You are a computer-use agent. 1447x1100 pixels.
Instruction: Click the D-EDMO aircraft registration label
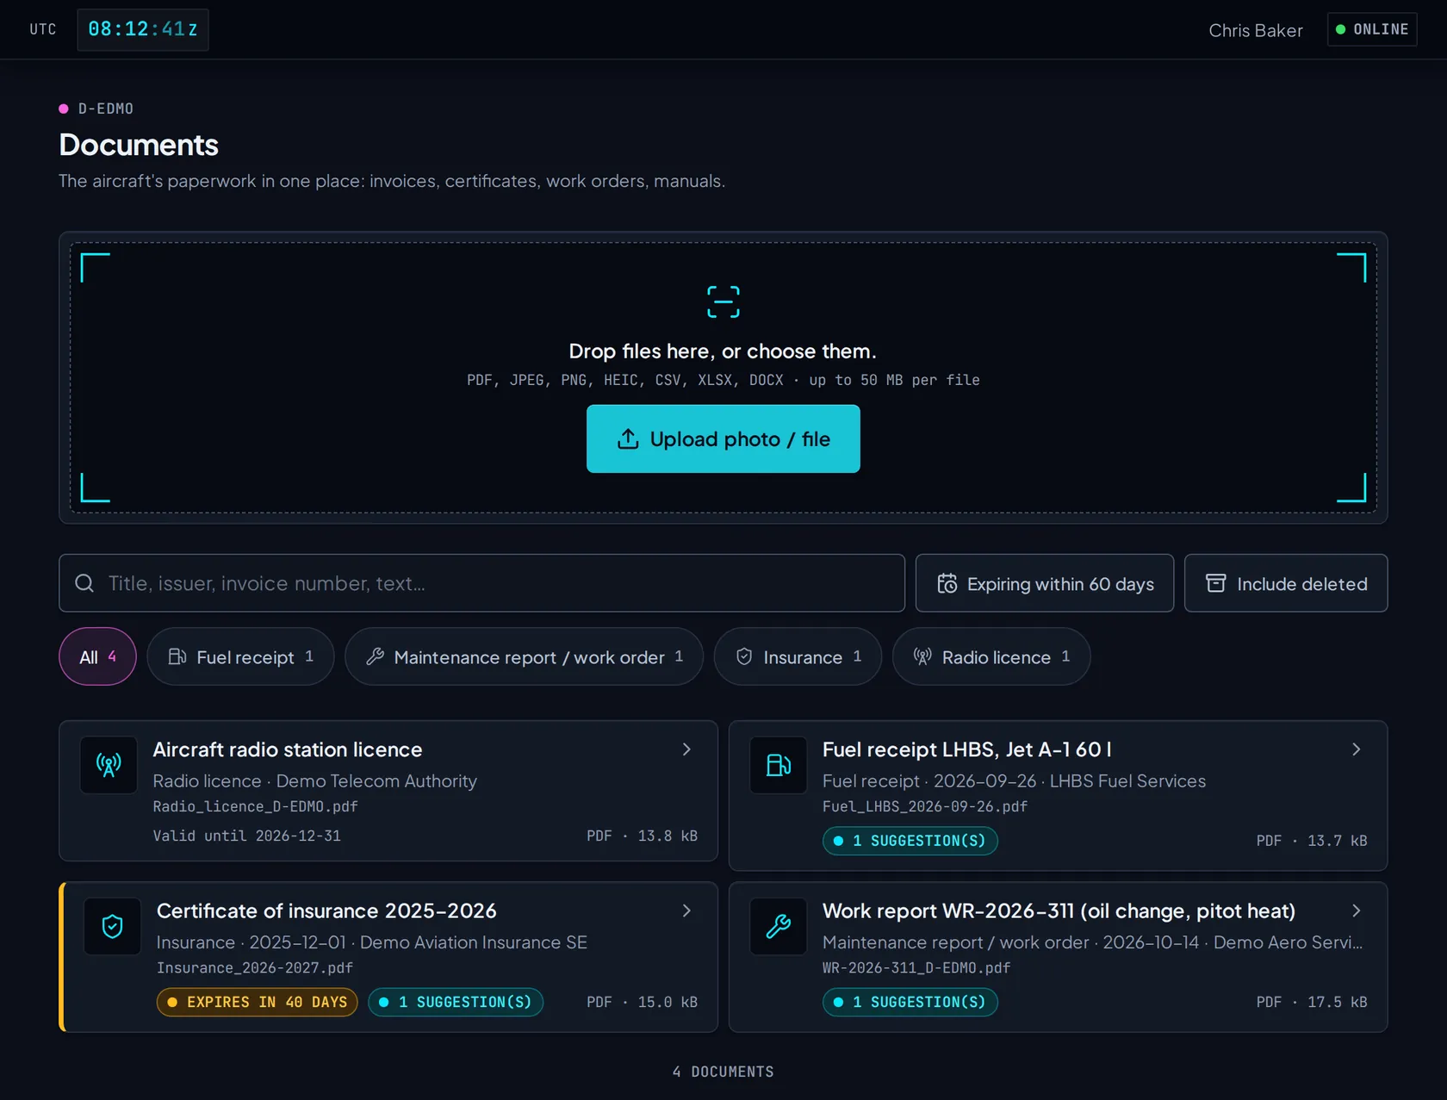(x=106, y=109)
